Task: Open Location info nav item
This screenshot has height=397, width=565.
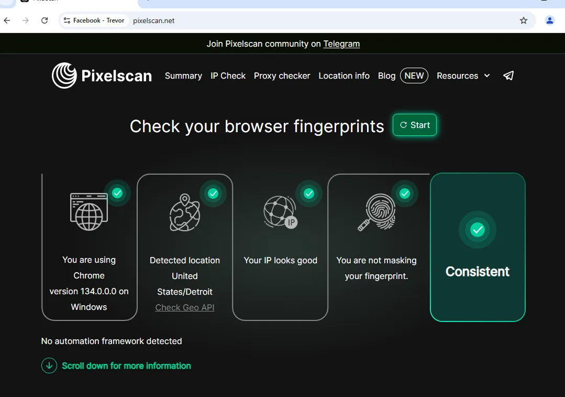Action: coord(344,76)
